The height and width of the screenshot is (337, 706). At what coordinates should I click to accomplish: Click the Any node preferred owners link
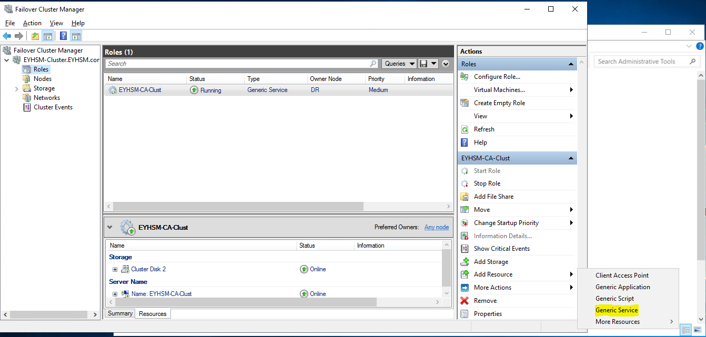coord(437,227)
